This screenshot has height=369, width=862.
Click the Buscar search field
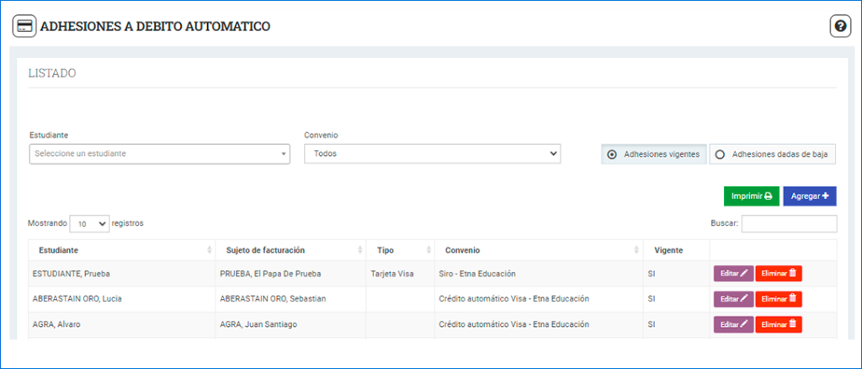click(789, 223)
